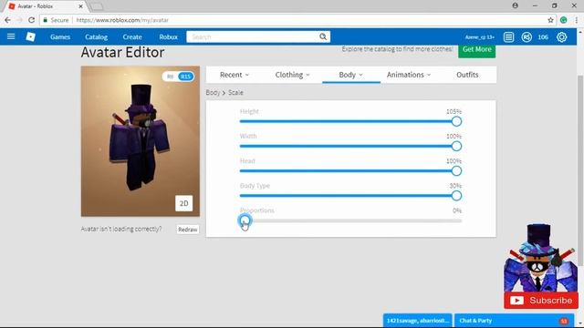Click the green browser extension icon
Image resolution: width=584 pixels, height=328 pixels.
pyautogui.click(x=564, y=20)
